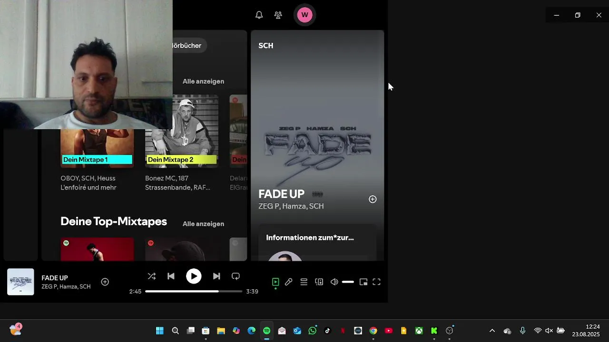609x342 pixels.
Task: Toggle shuffle playback
Action: pos(152,276)
